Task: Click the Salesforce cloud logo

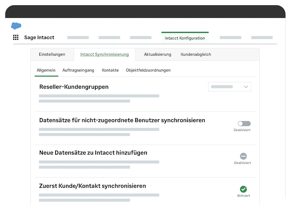Action: [16, 26]
